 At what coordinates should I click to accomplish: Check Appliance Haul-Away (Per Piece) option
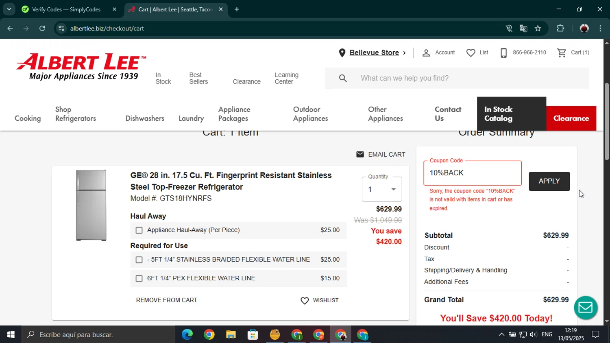[139, 230]
